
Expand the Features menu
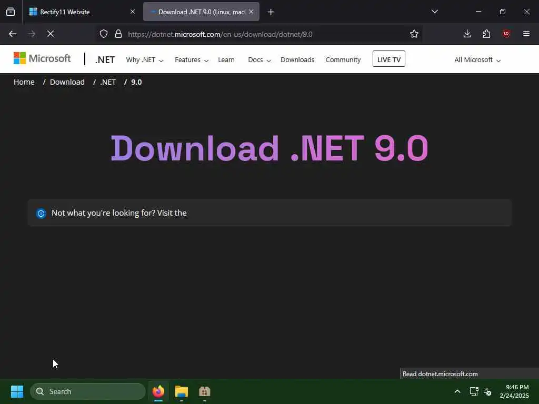click(x=192, y=60)
